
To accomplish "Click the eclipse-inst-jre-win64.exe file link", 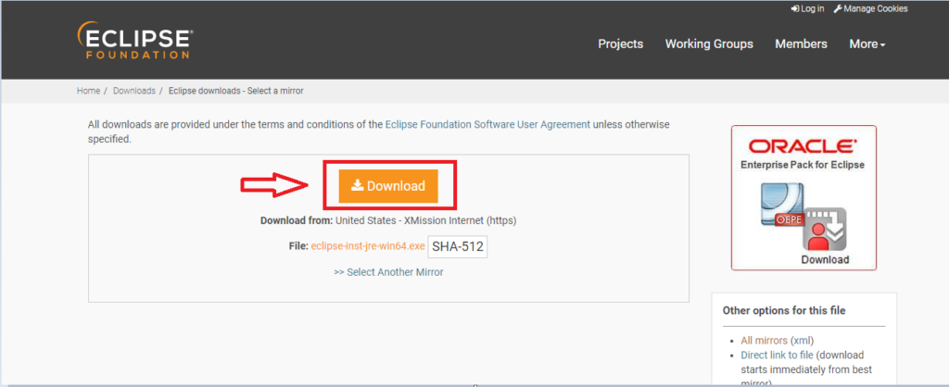I will (368, 246).
